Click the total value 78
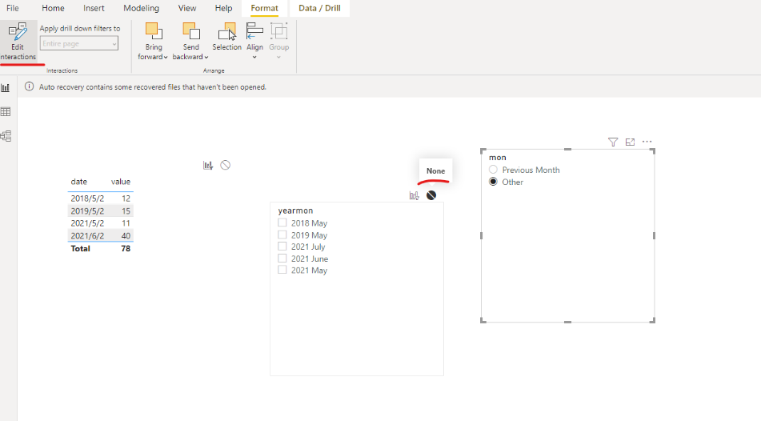 pos(126,249)
